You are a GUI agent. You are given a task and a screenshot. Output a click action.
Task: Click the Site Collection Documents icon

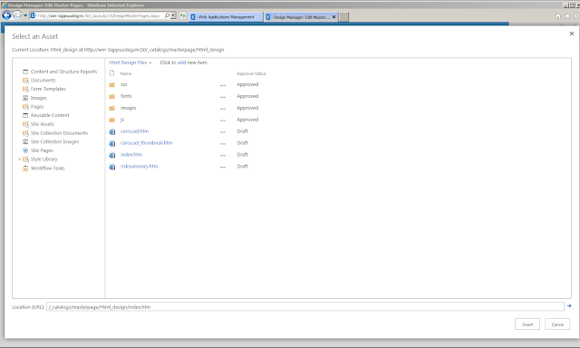pyautogui.click(x=25, y=133)
